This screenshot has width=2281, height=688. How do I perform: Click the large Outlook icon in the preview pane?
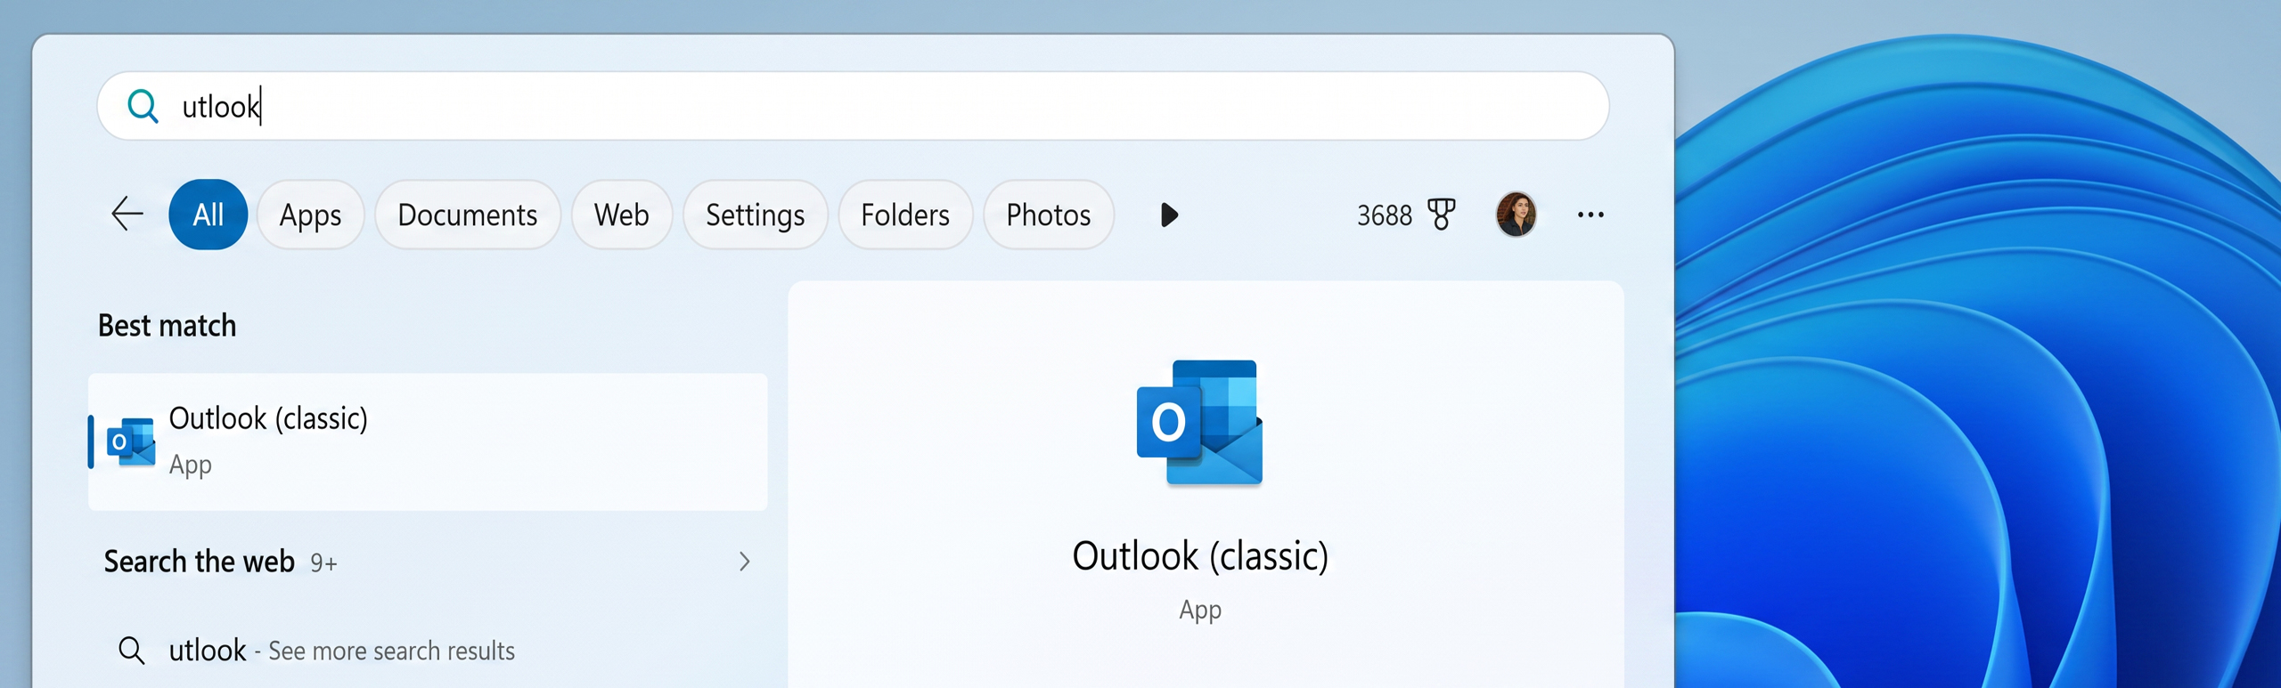1200,422
